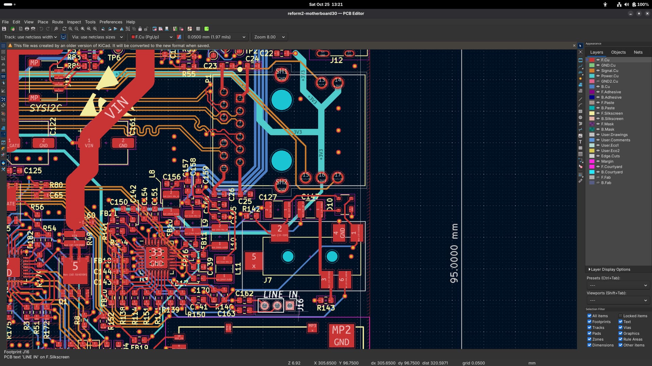Enable the Locked items checkbox

tap(620, 316)
